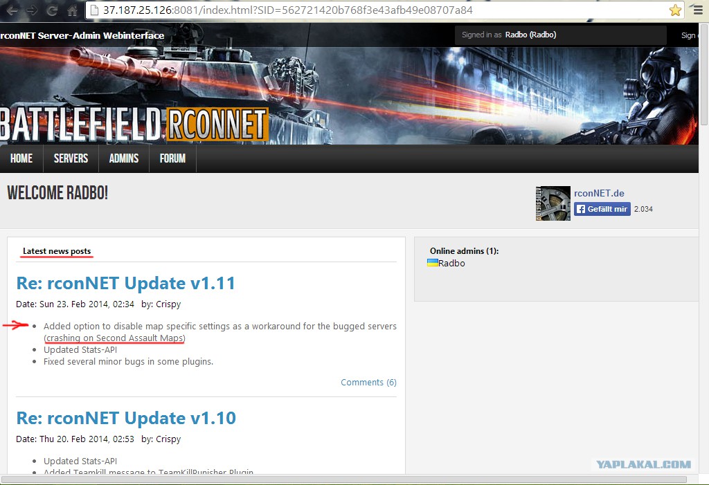Click the Ukraine flag icon beside Radbo
This screenshot has width=709, height=485.
[433, 263]
